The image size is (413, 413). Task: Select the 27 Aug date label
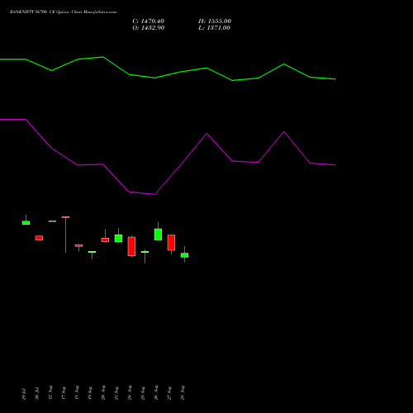(x=169, y=392)
